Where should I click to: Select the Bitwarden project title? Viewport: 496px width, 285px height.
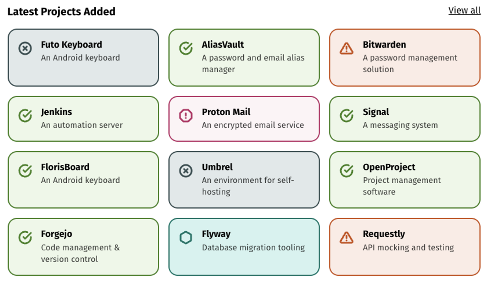tap(384, 45)
